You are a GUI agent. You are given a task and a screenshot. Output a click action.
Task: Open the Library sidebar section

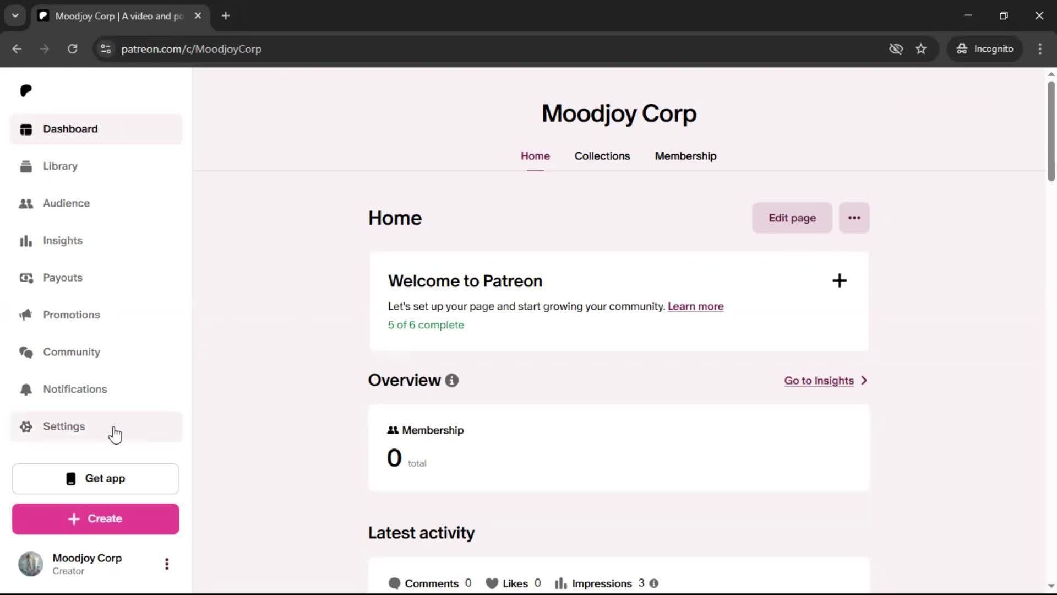coord(60,166)
